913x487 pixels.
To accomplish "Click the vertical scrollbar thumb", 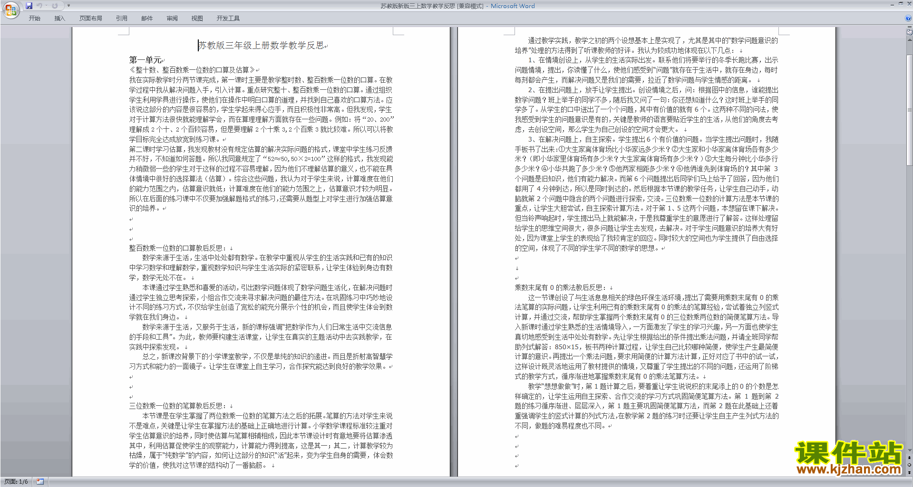I will (x=910, y=110).
